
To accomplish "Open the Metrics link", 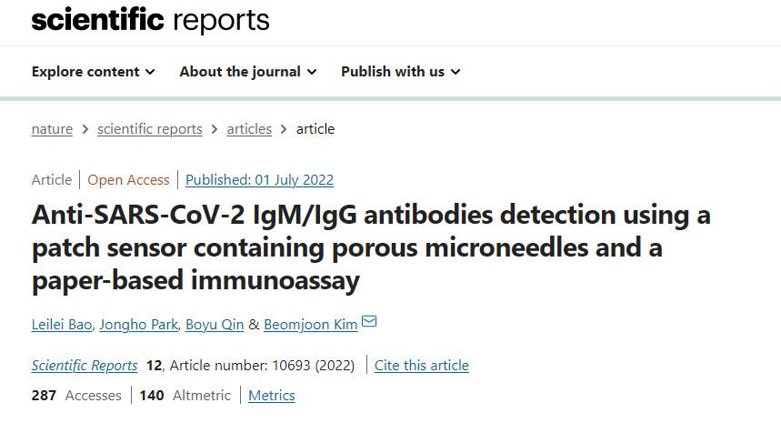I will coord(272,396).
